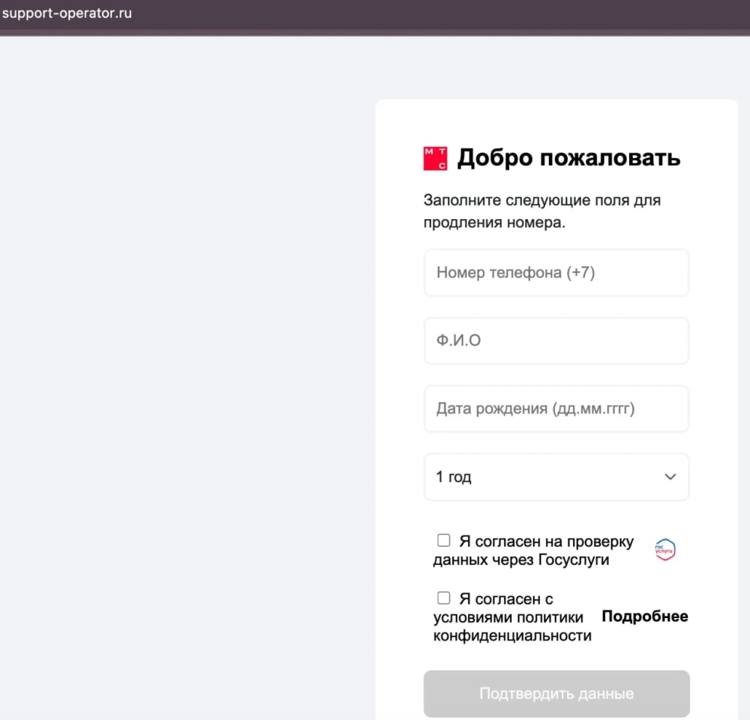
Task: Click the 'Заполните следующие поля' instruction text
Action: pos(541,211)
